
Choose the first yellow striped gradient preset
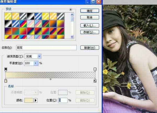(x=8, y=16)
